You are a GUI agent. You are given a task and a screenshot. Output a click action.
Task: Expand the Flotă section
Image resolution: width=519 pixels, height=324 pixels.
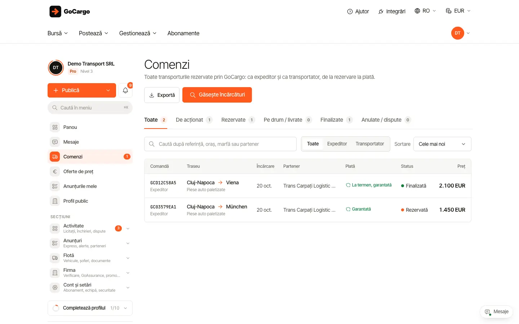pos(90,258)
